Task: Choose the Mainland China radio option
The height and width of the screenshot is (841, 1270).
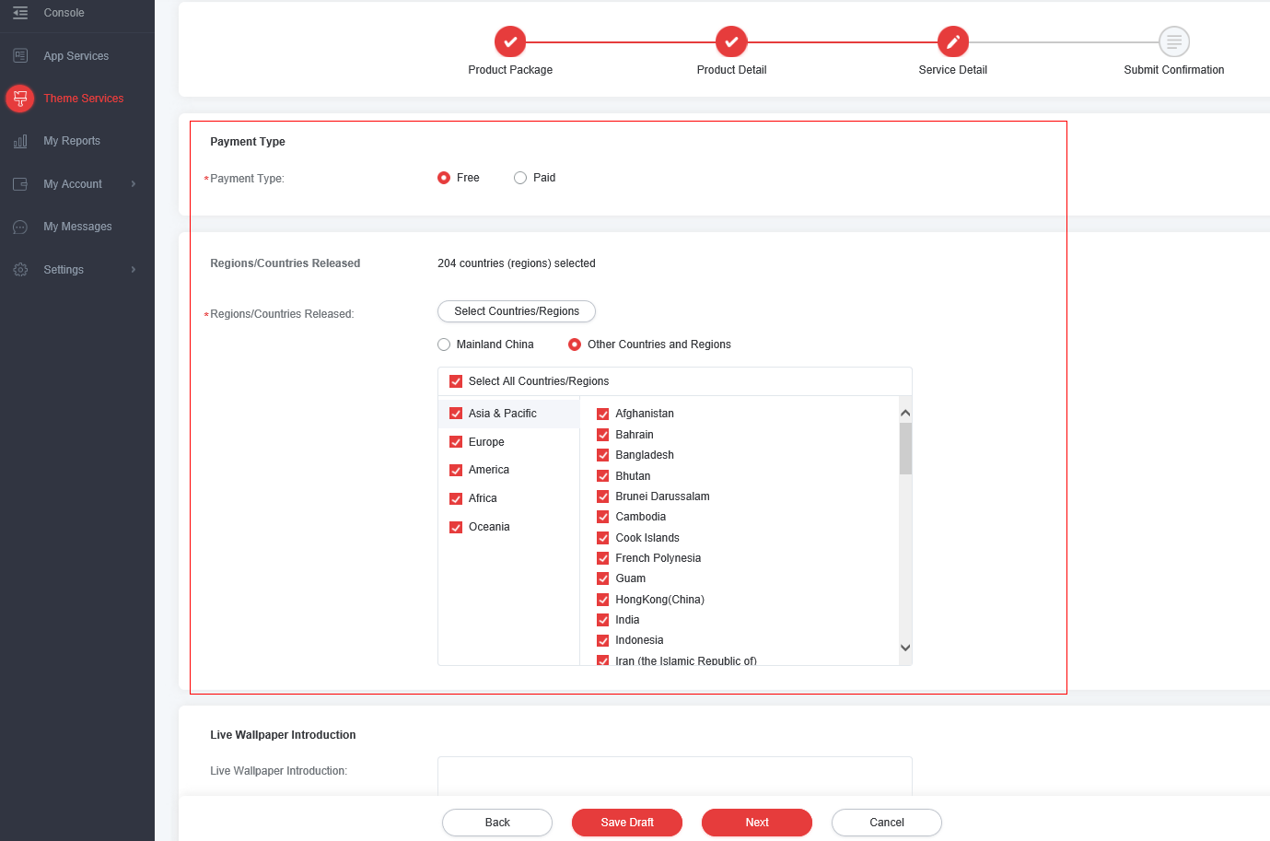Action: [x=444, y=345]
